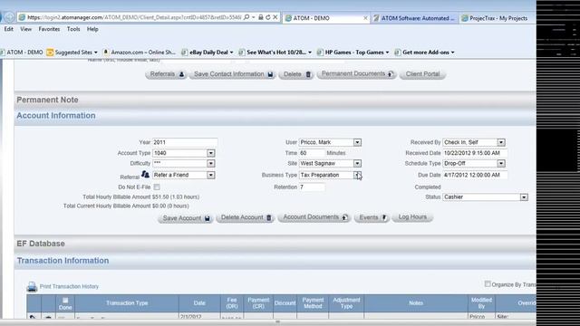Image resolution: width=580 pixels, height=326 pixels.
Task: Click the Received Date field
Action: pos(475,153)
